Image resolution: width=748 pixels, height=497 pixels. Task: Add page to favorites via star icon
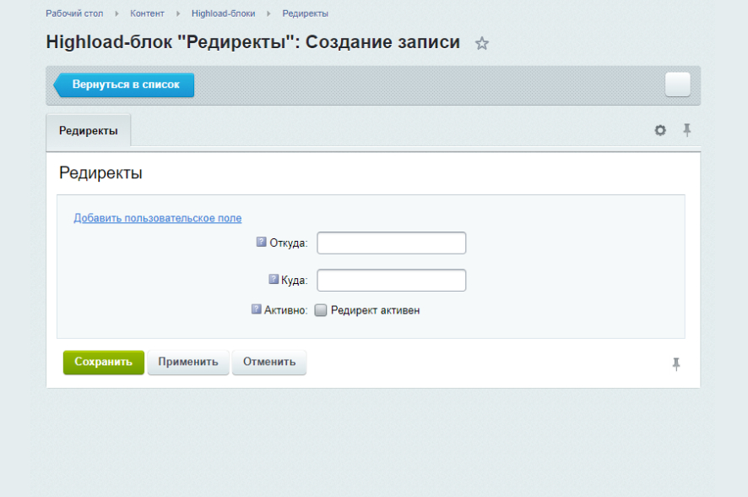click(481, 43)
